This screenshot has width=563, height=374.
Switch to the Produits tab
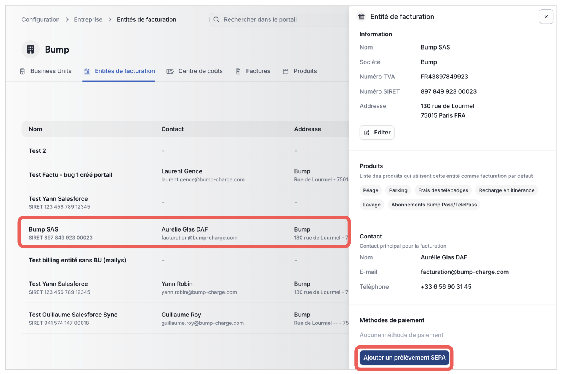(305, 71)
